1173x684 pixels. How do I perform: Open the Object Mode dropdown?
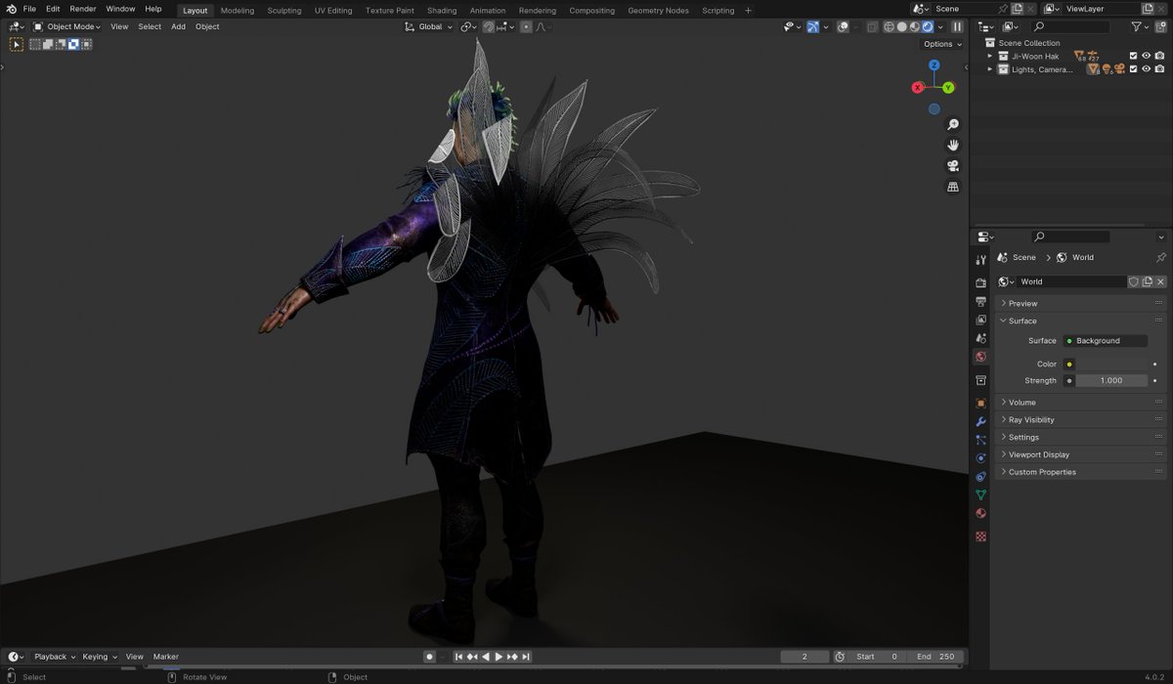point(67,26)
